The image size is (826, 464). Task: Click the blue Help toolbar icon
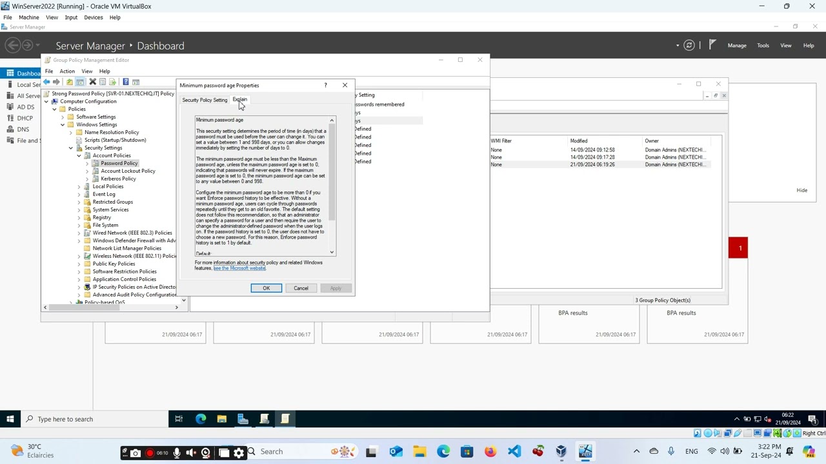tap(126, 82)
